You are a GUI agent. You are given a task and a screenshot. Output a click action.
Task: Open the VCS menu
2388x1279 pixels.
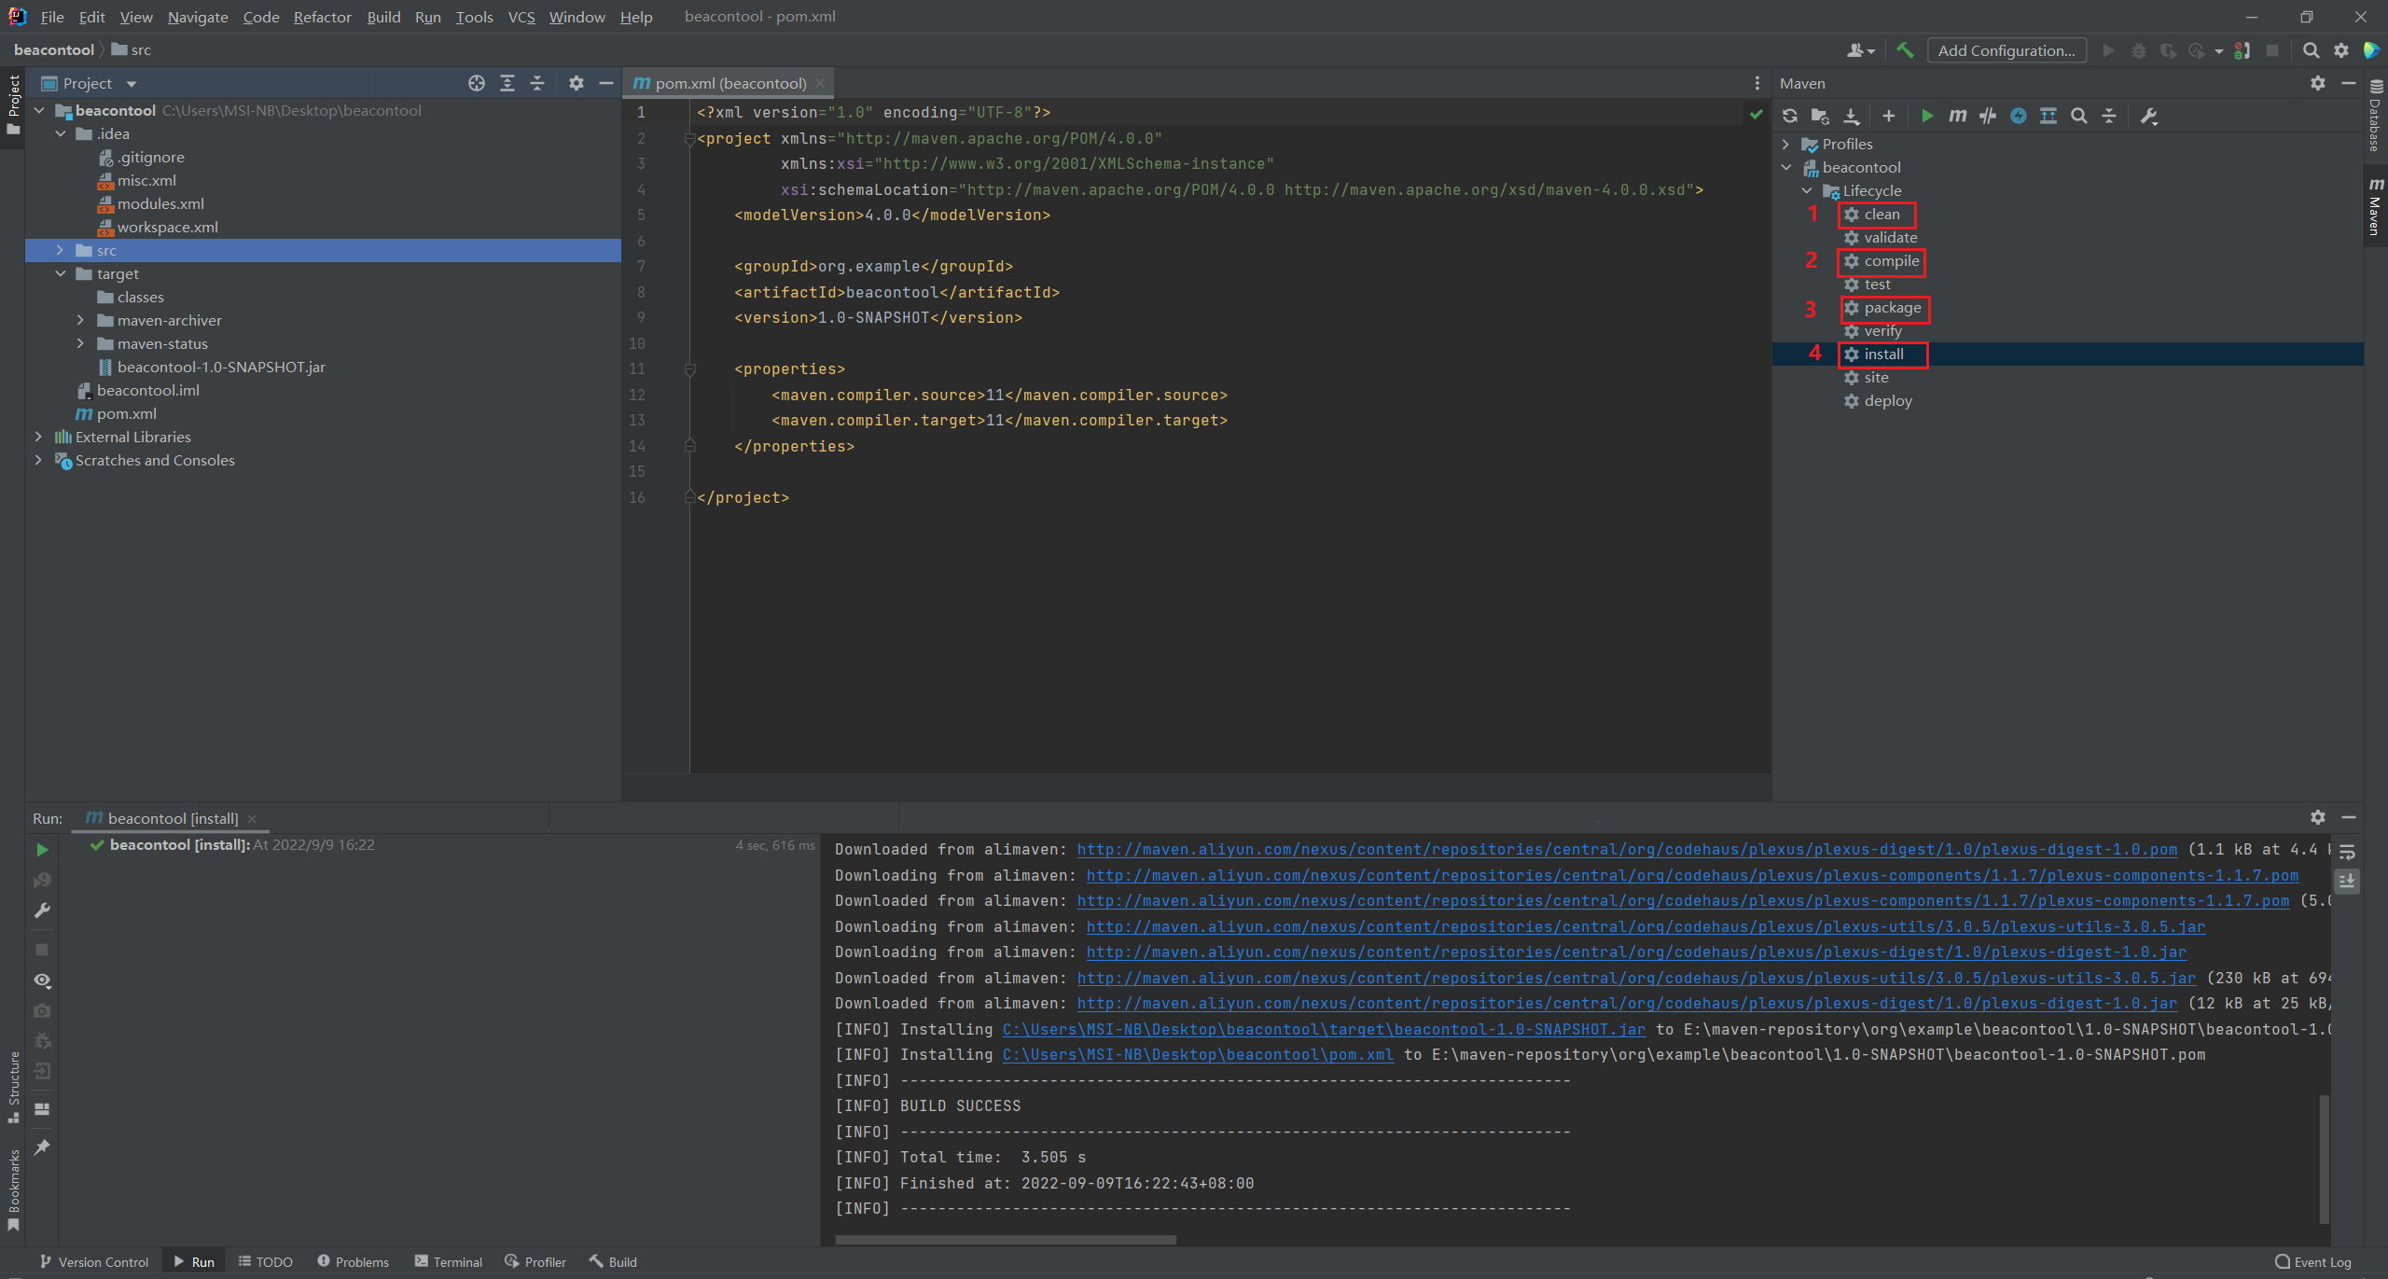click(x=521, y=17)
